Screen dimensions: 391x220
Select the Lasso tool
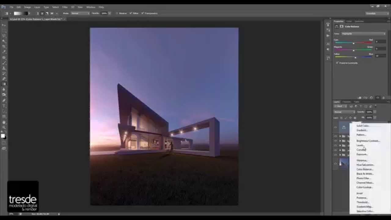click(4, 36)
